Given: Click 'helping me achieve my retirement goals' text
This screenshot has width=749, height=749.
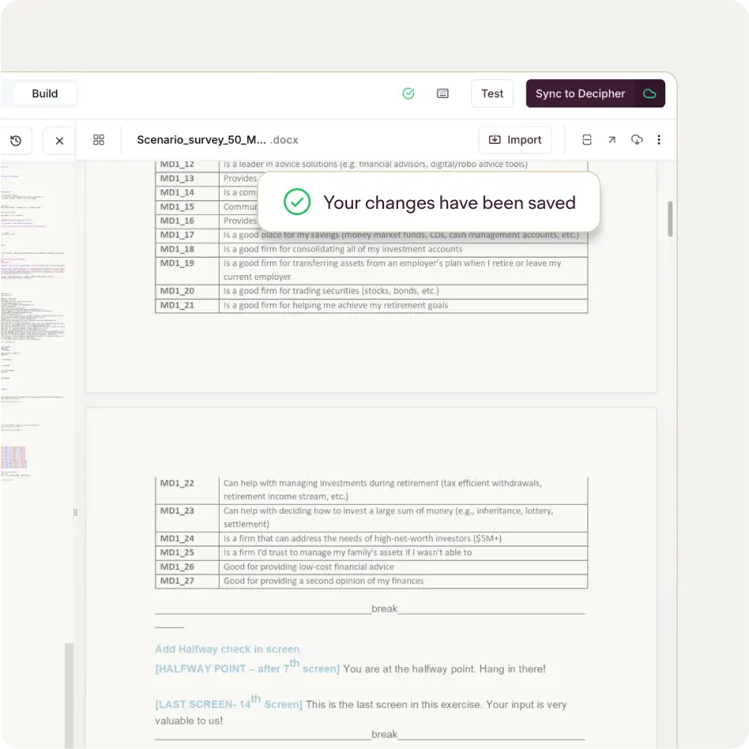Looking at the screenshot, I should (371, 305).
